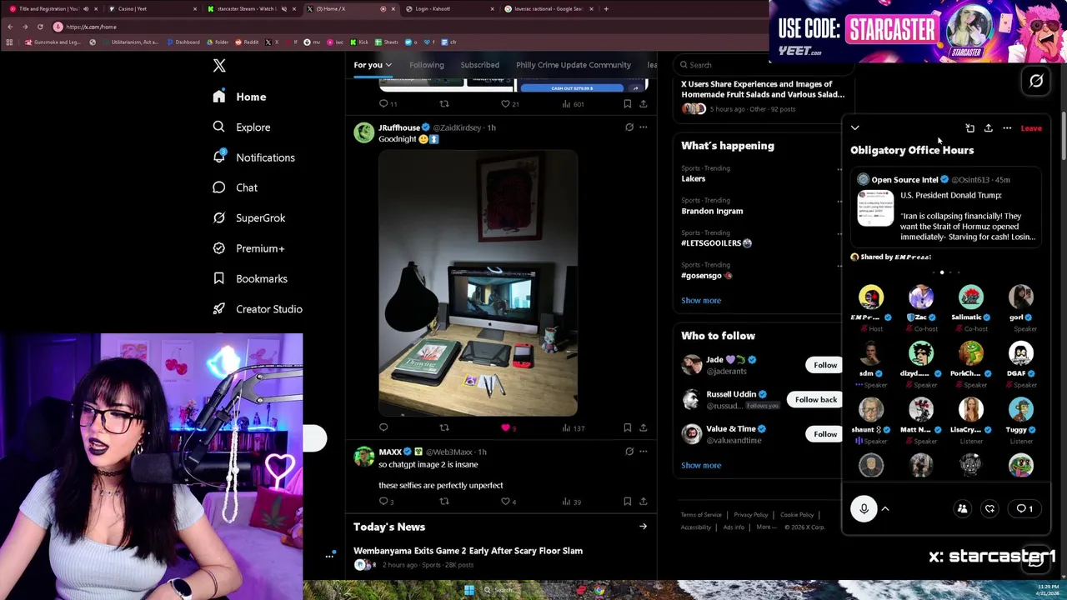The height and width of the screenshot is (600, 1067).
Task: Switch to the Subscribed tab
Action: 480,65
